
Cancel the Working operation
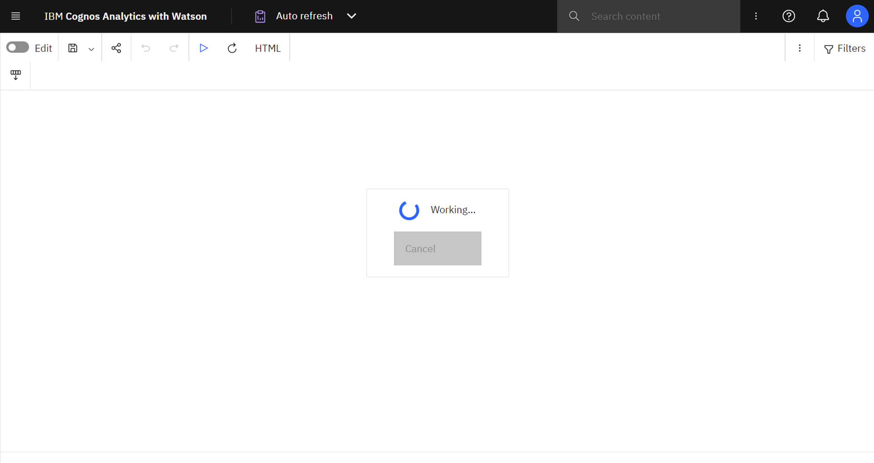pyautogui.click(x=438, y=249)
